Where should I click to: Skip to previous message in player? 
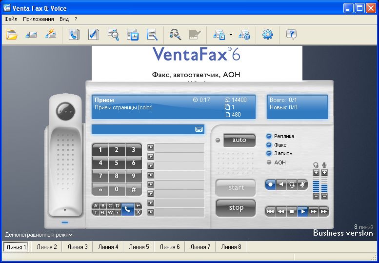271,211
